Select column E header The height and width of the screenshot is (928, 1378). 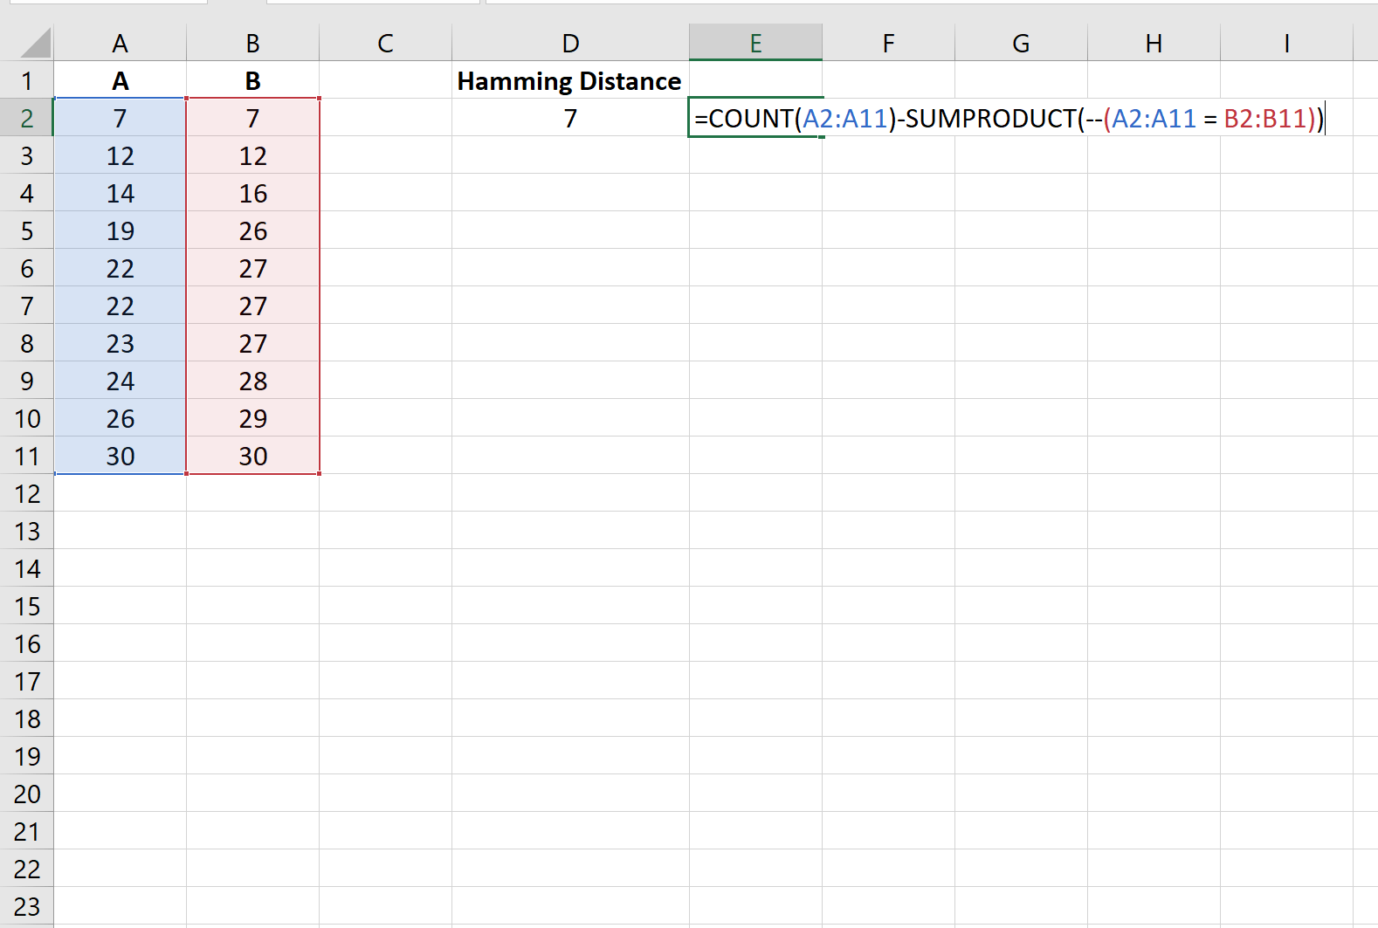pos(756,43)
